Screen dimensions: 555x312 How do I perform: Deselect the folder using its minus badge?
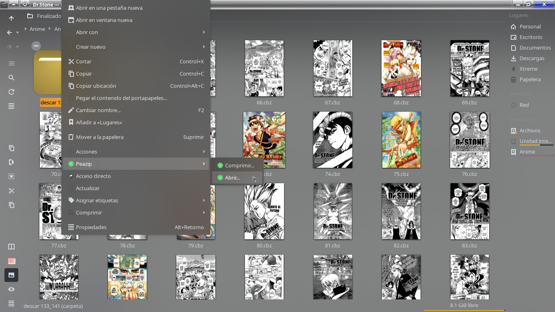tap(36, 45)
